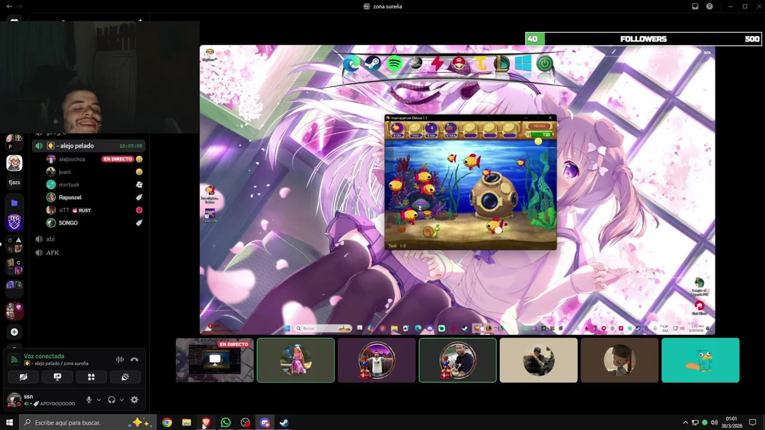Disconnect from the voice channel
The height and width of the screenshot is (430, 765).
click(x=134, y=360)
